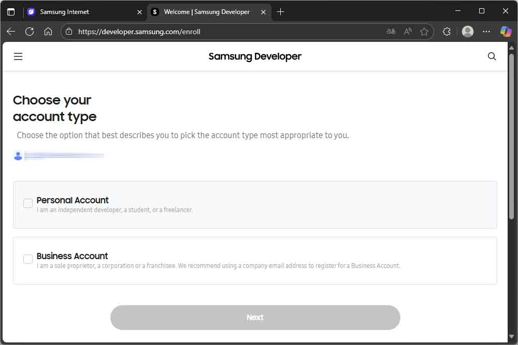Click the scrollbar down arrow
The width and height of the screenshot is (518, 345).
click(511, 337)
